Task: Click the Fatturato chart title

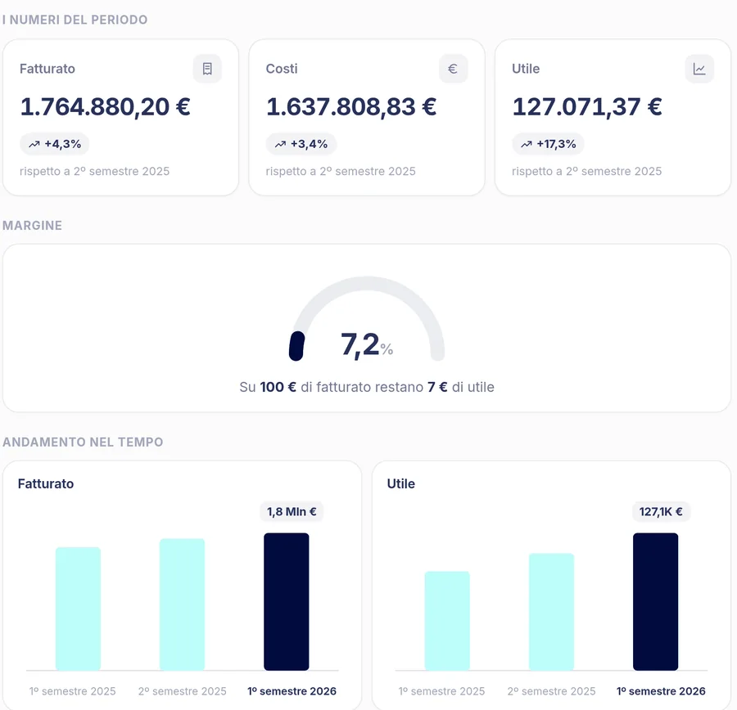Action: (46, 483)
